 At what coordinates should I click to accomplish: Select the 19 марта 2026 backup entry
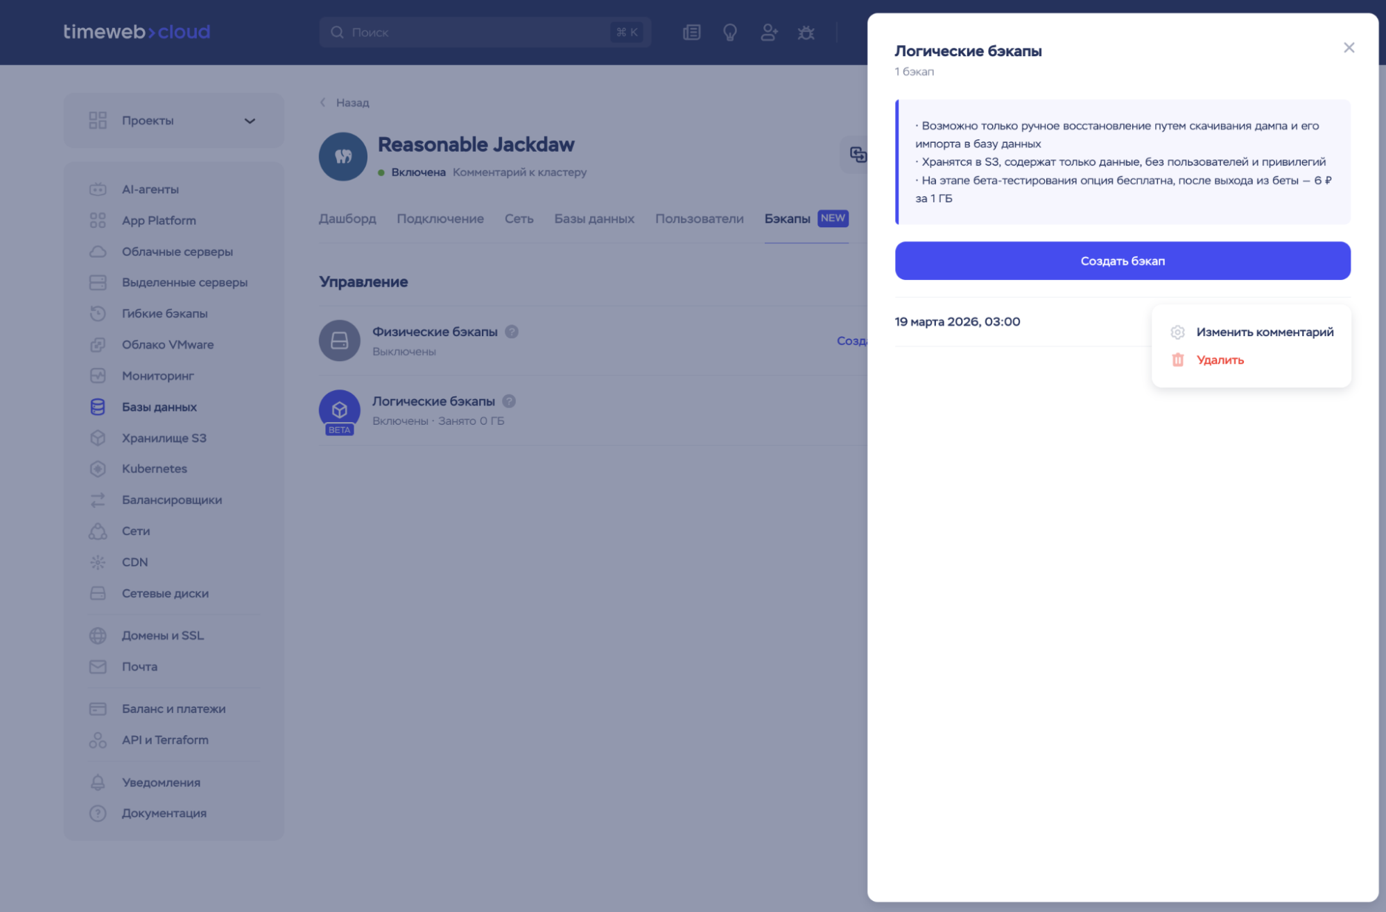957,322
